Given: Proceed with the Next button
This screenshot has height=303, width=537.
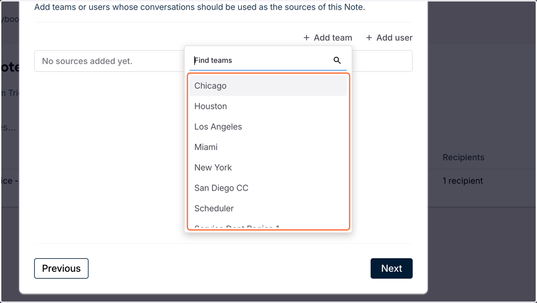Looking at the screenshot, I should coord(392,269).
